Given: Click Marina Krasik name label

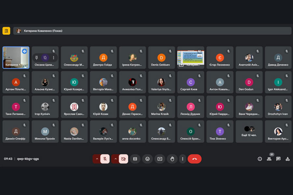Looking at the screenshot, I should (x=160, y=114).
